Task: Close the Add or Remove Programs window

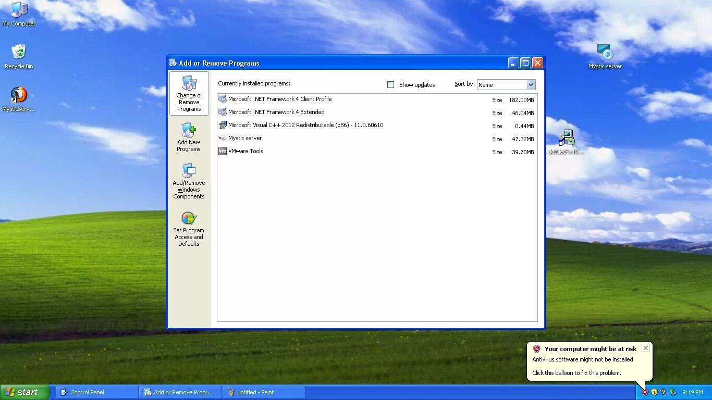Action: tap(537, 63)
